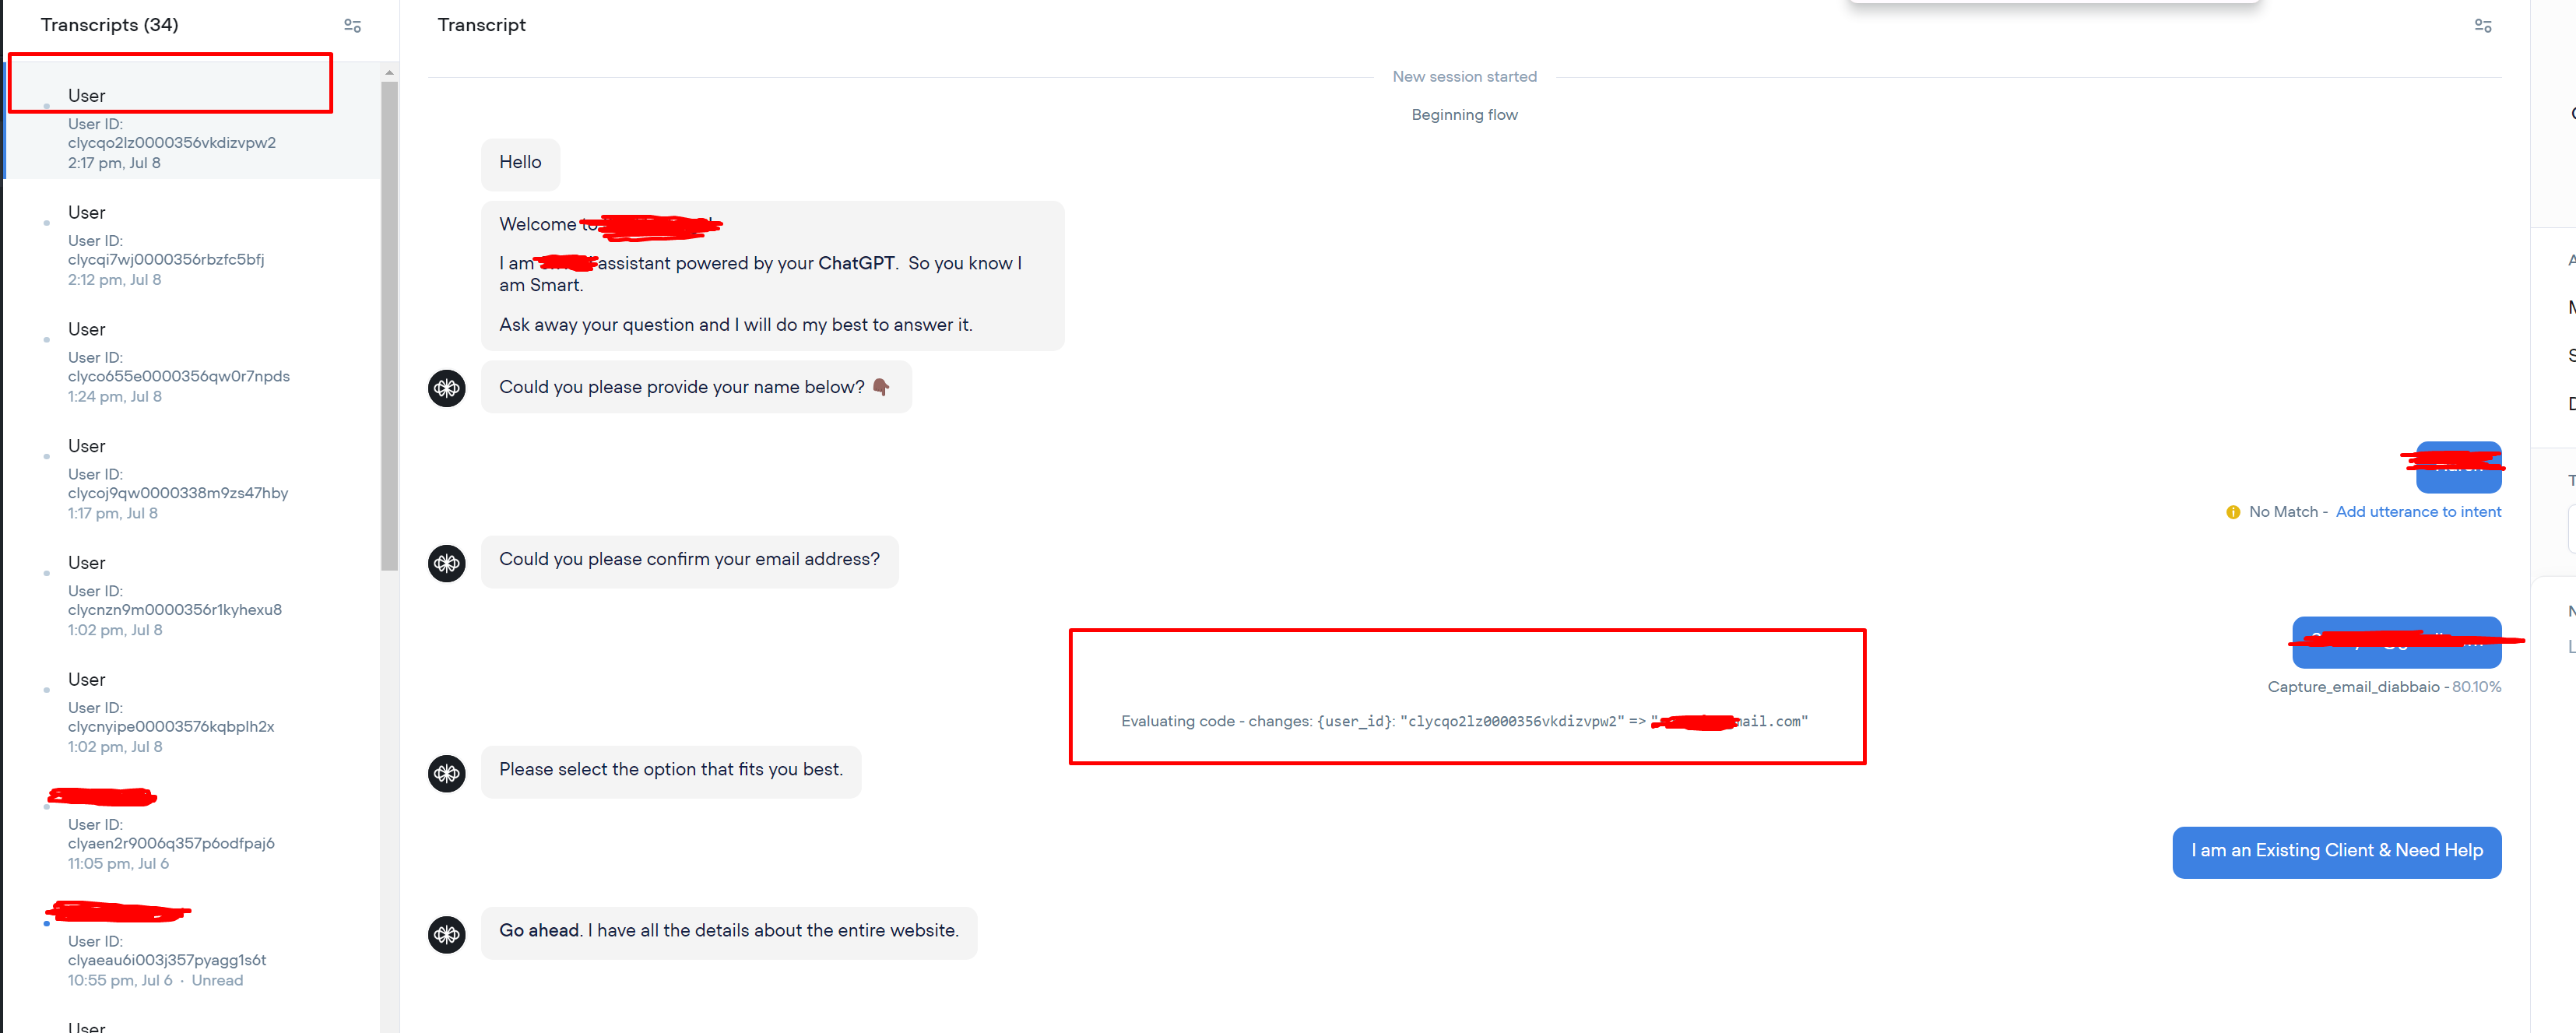Click transcripts list scrollbar thumb

click(389, 326)
